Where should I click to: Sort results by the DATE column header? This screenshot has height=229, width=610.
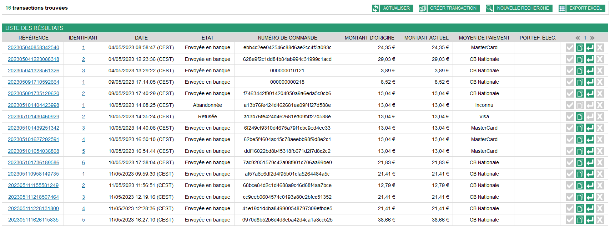click(x=141, y=38)
